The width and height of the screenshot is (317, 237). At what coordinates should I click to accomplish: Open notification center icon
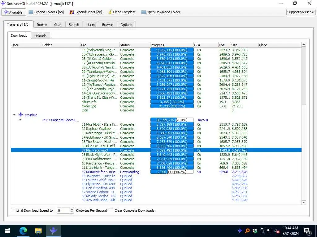click(307, 231)
